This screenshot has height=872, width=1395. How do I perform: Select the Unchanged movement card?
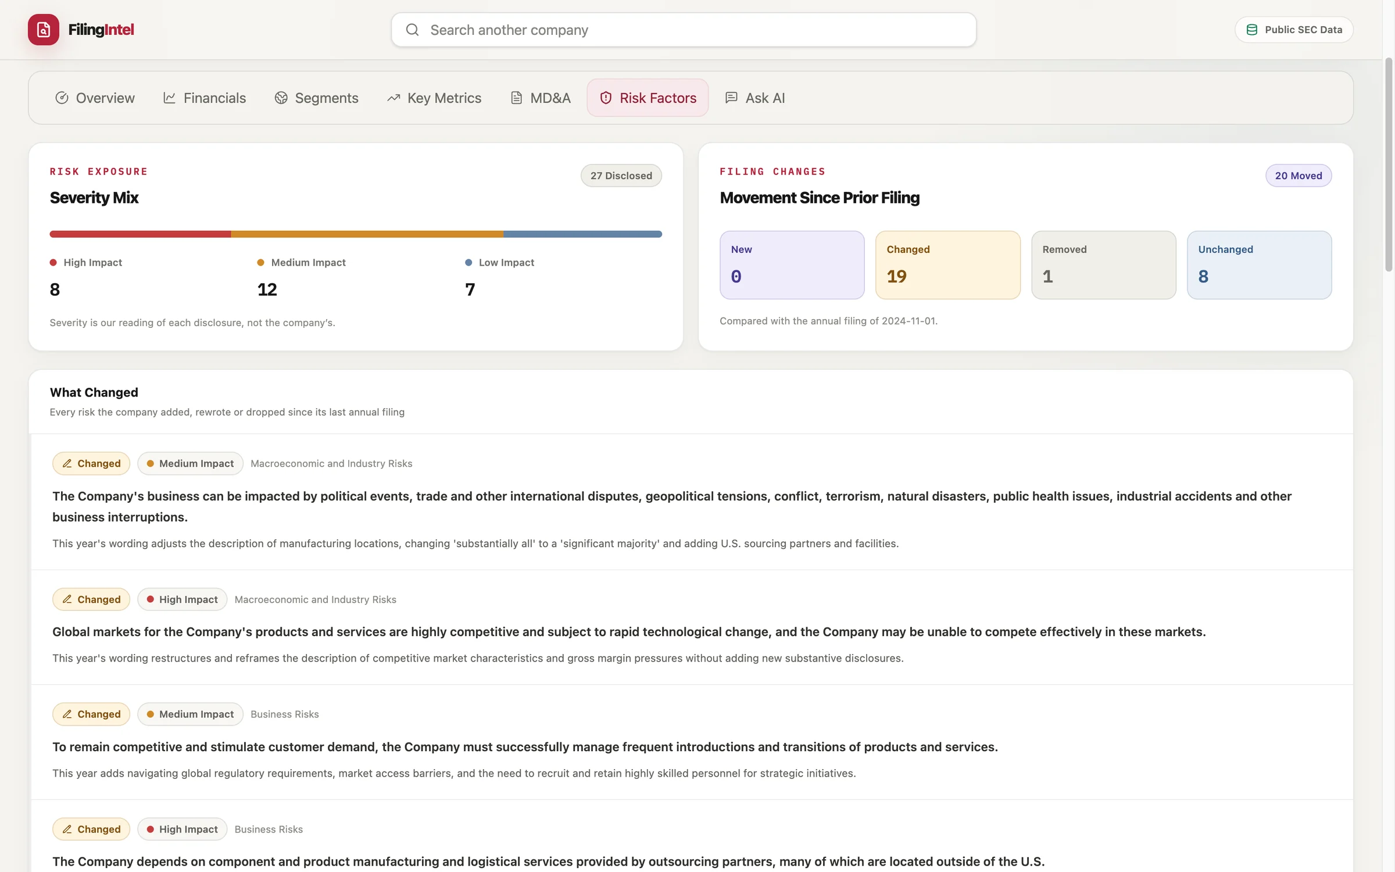click(x=1259, y=265)
